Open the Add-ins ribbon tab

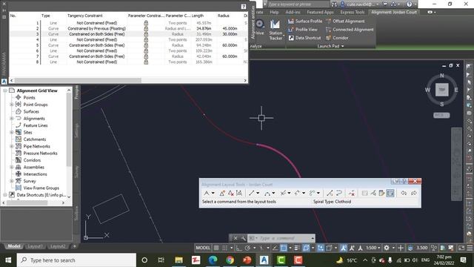[293, 12]
